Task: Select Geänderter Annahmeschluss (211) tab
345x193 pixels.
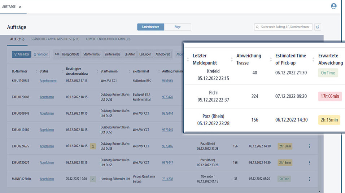Action: tap(55, 39)
